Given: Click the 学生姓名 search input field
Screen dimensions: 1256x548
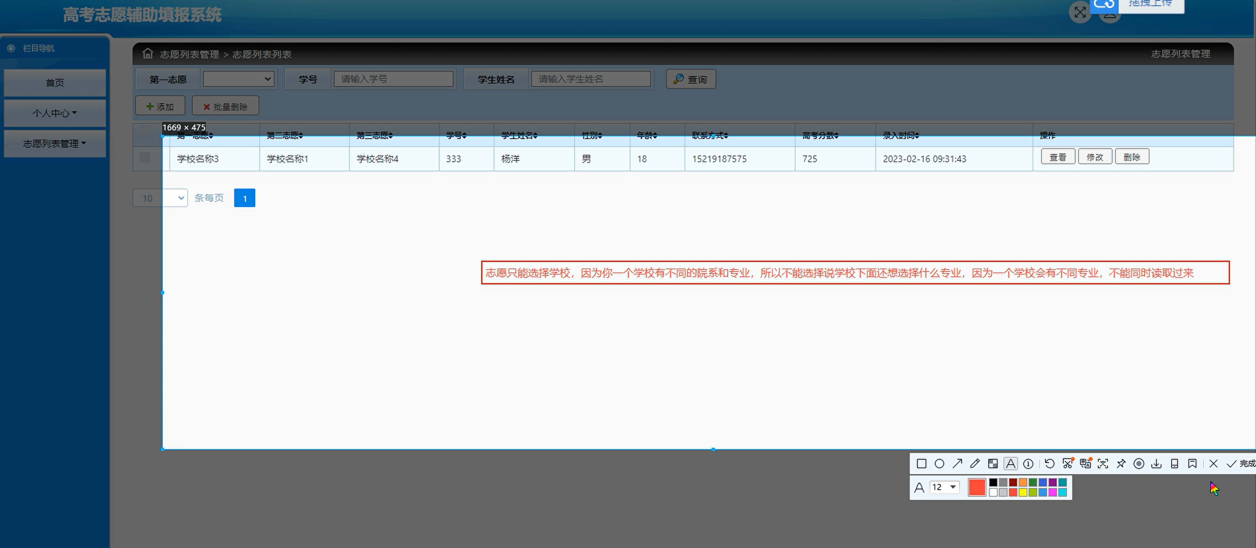Looking at the screenshot, I should [x=591, y=79].
